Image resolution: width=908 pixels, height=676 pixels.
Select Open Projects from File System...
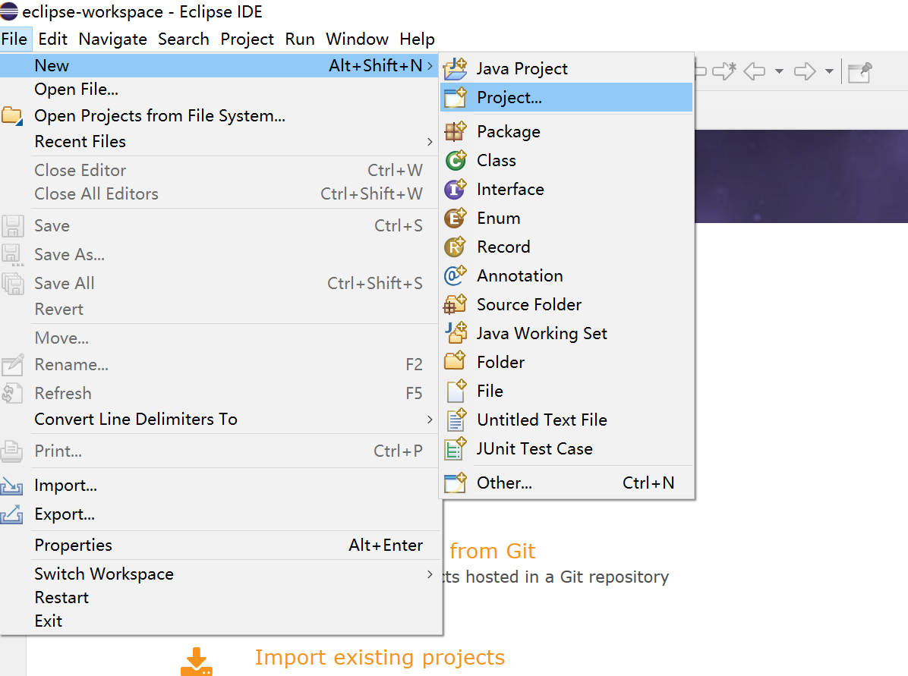tap(220, 116)
